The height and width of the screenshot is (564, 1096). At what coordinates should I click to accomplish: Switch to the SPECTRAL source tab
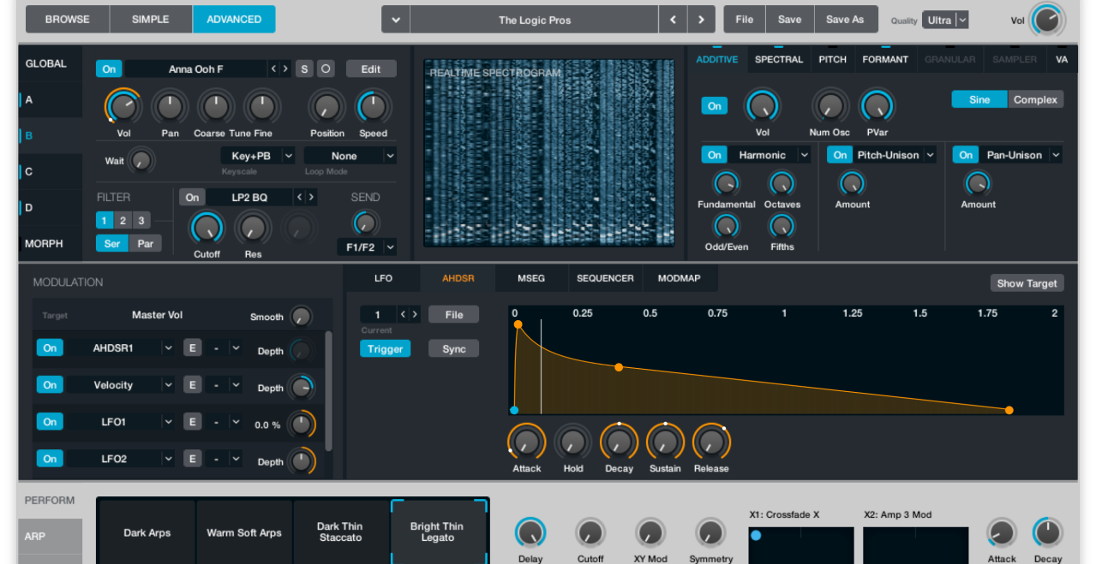[x=778, y=59]
